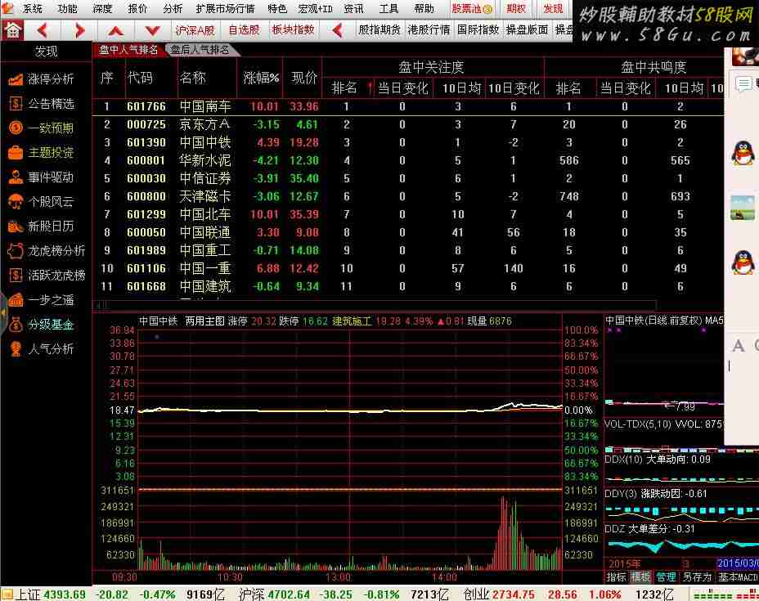Select the 中国南车 stock name
Image resolution: width=759 pixels, height=601 pixels.
click(205, 106)
